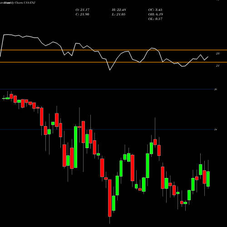Click the indicator axis label "23"
The height and width of the screenshot is (227, 227).
point(217,54)
